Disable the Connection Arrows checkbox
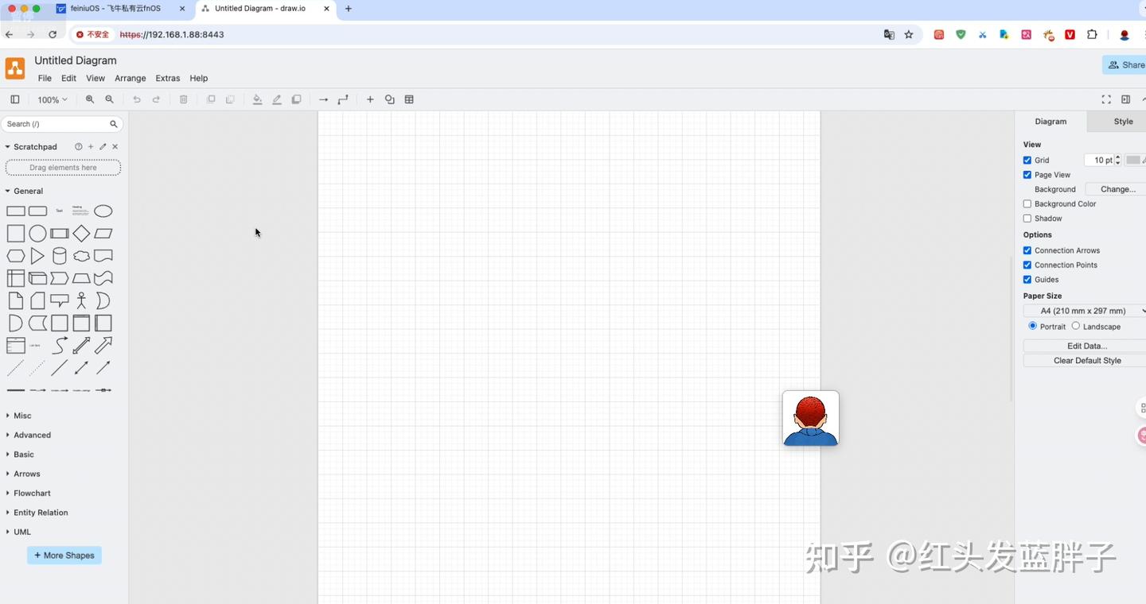1146x604 pixels. tap(1027, 250)
